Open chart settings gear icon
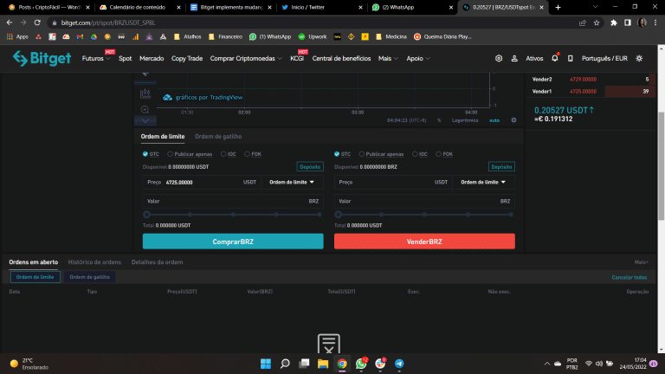The width and height of the screenshot is (665, 374). [x=513, y=120]
